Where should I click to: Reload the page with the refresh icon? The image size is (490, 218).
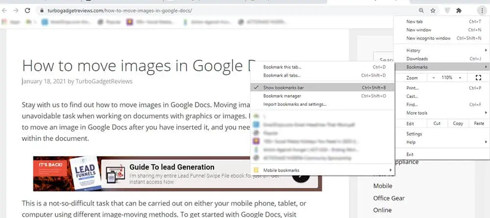(x=27, y=11)
